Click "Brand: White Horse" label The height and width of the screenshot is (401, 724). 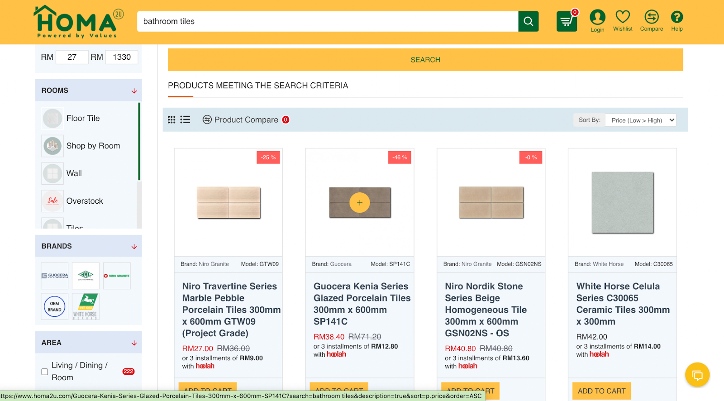pos(599,264)
